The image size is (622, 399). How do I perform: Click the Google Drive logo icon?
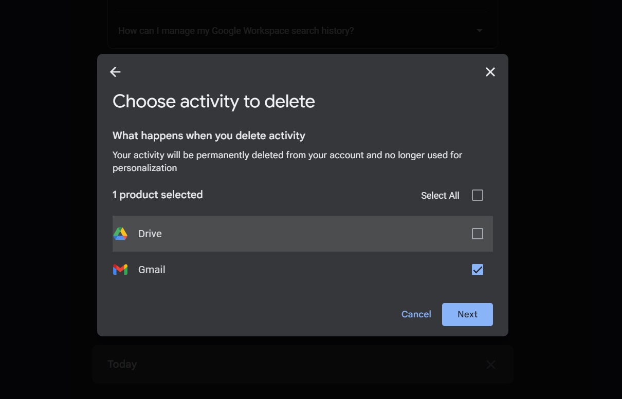click(x=120, y=234)
